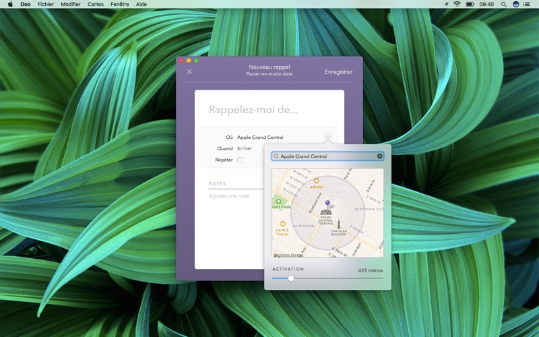Click the 433 mètres distance value
Viewport: 539px width, 337px height.
click(370, 270)
